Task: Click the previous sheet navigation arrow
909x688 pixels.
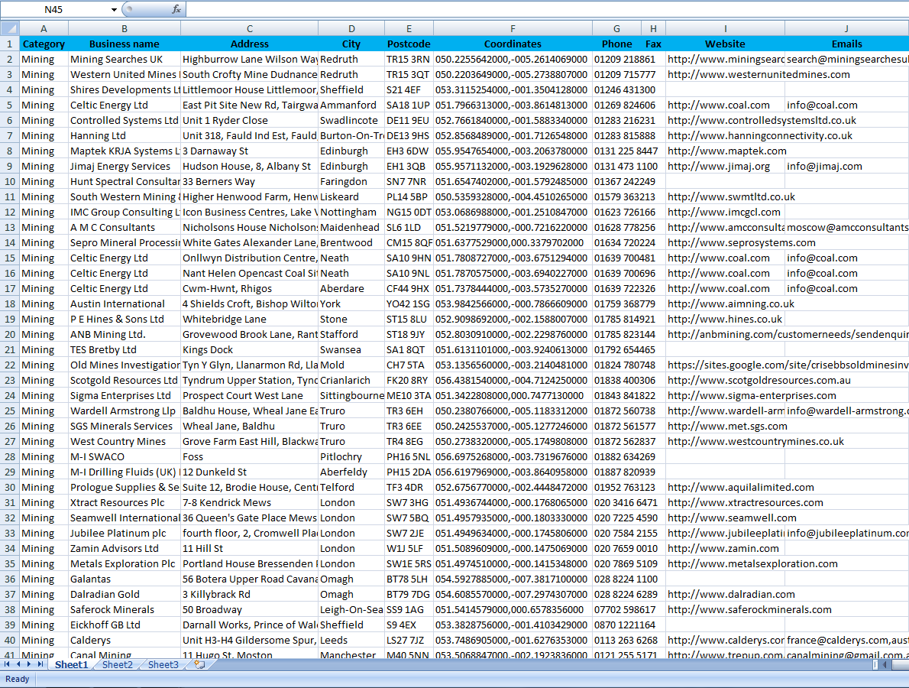Action: pyautogui.click(x=18, y=665)
